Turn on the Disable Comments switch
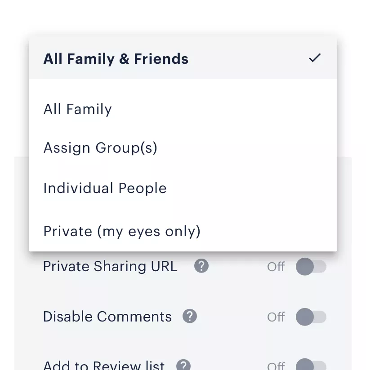The image size is (366, 370). pos(311,317)
